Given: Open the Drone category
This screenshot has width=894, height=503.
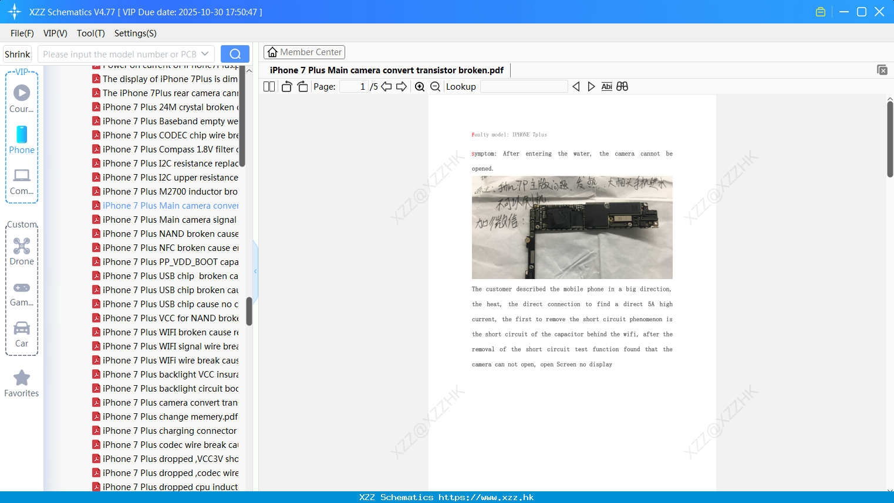Looking at the screenshot, I should pyautogui.click(x=22, y=246).
